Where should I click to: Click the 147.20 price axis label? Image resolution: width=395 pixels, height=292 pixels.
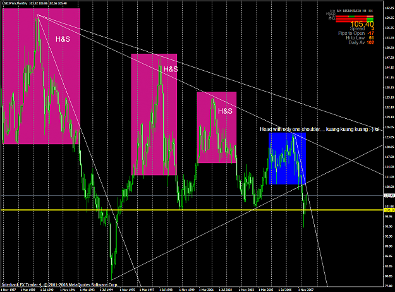click(389, 58)
